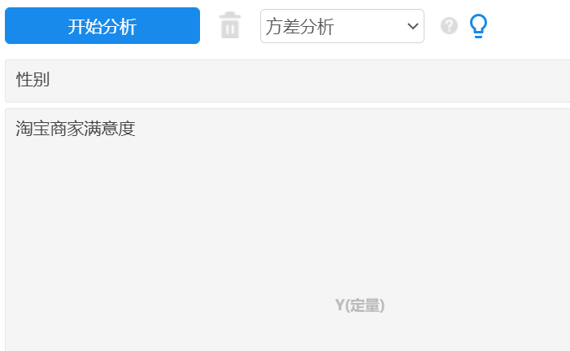Viewport: 570px width, 351px height.
Task: Clear selected variables with the trash icon
Action: [230, 25]
